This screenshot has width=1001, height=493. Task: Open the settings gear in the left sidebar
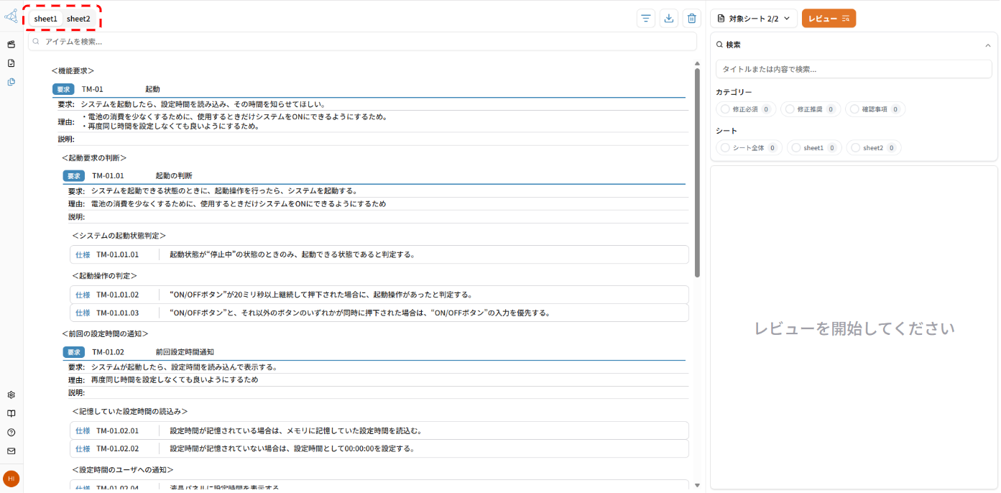tap(10, 395)
